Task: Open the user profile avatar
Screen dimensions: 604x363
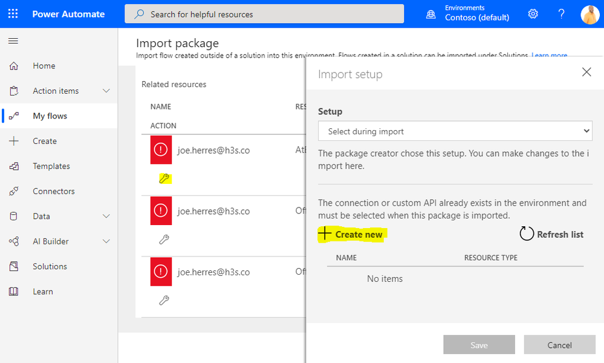Action: click(589, 14)
